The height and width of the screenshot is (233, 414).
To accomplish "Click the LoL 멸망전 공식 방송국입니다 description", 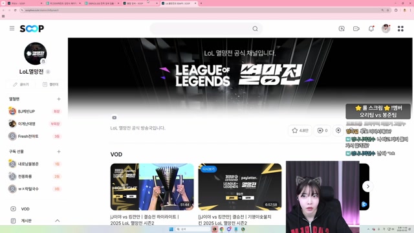I will (138, 128).
